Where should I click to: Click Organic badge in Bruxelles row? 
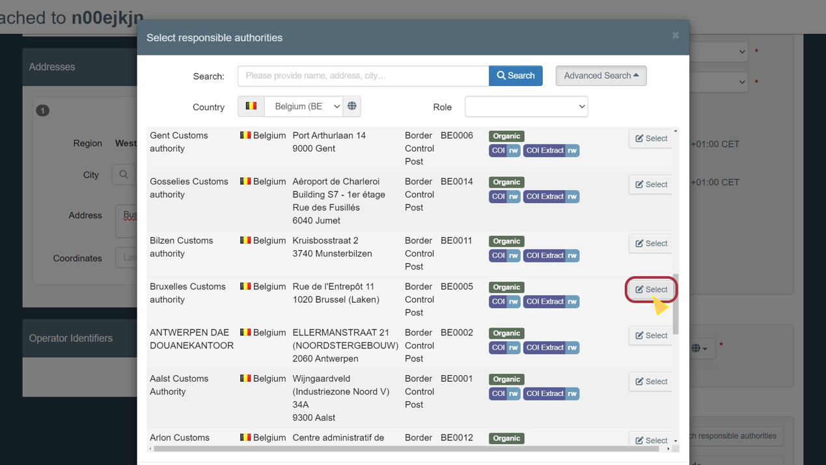506,287
